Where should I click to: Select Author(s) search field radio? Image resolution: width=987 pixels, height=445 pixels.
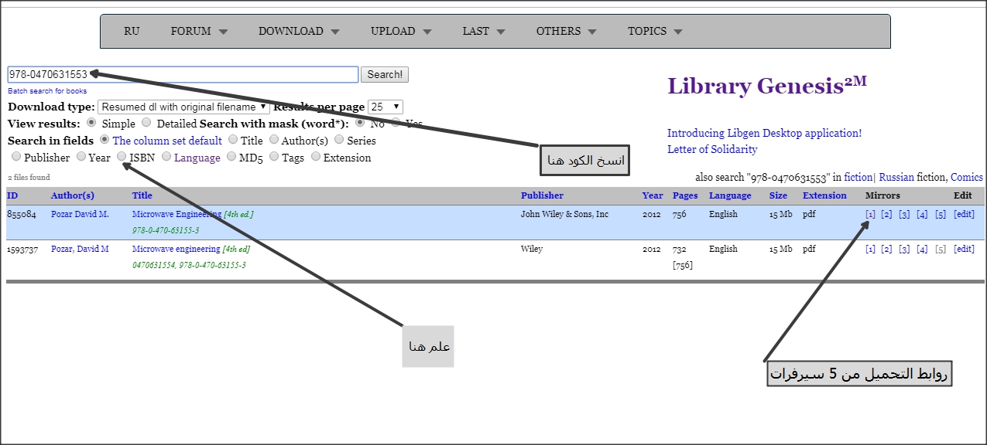click(274, 140)
